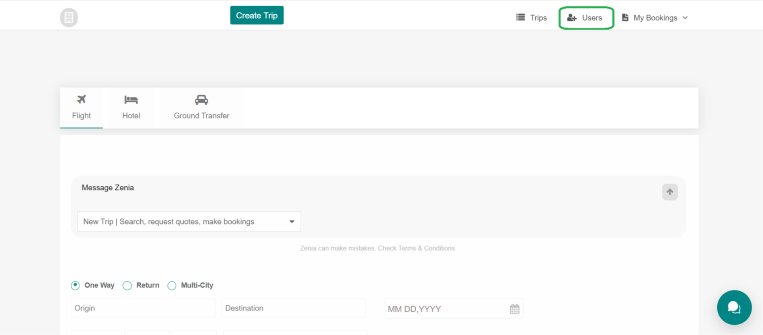
Task: Select the One Way radio button
Action: 75,285
